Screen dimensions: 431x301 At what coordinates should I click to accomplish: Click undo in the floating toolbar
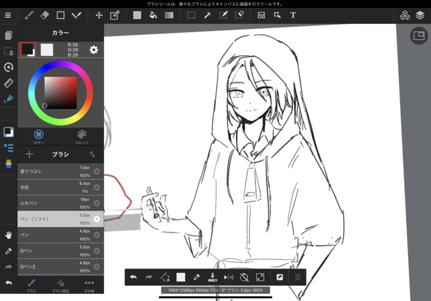coord(133,277)
